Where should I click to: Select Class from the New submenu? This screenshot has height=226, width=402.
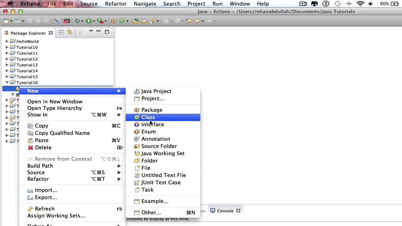pos(148,117)
